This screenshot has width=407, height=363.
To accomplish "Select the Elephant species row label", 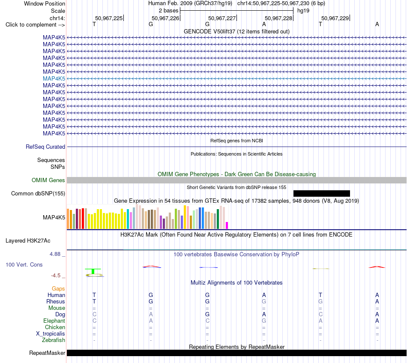I will point(54,321).
